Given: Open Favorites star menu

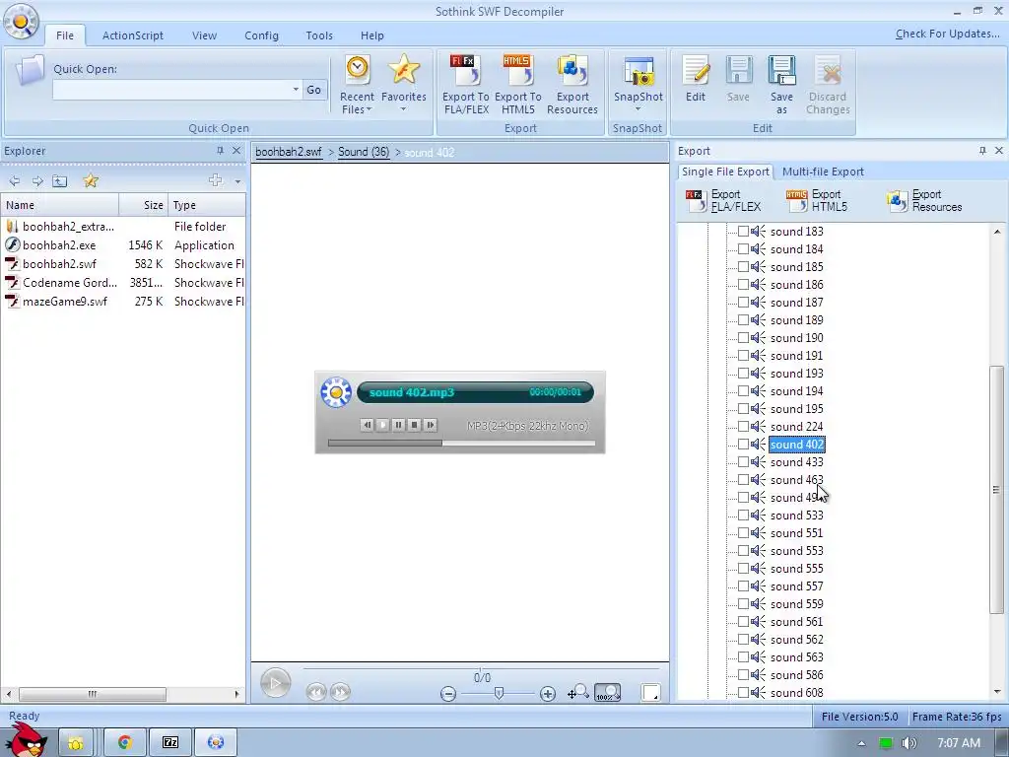Looking at the screenshot, I should [403, 84].
